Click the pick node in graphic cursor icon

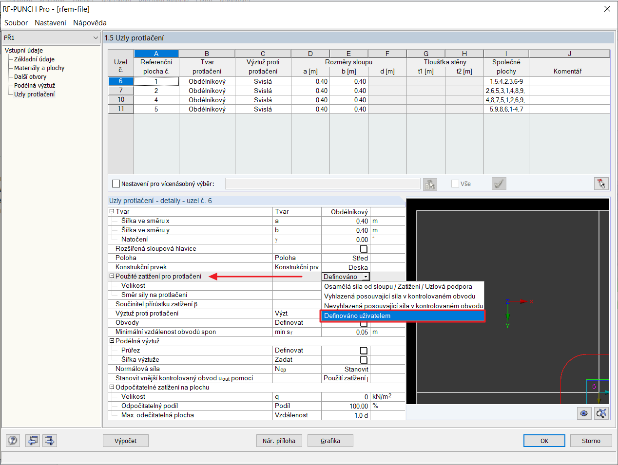(x=601, y=184)
